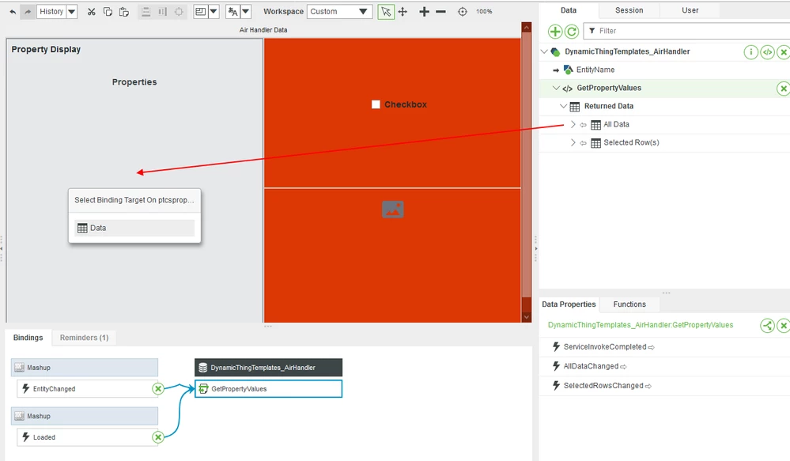Zoom in on the canvas

(x=424, y=12)
